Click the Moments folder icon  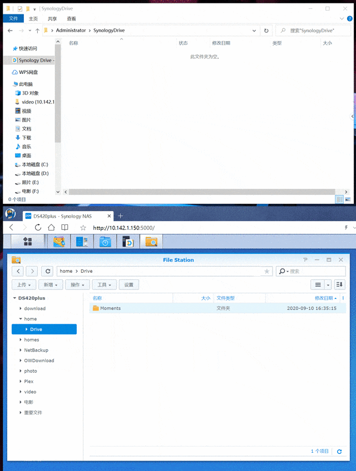click(96, 308)
